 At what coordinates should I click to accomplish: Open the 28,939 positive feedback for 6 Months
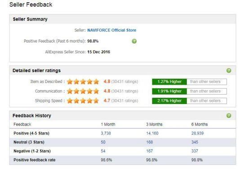point(197,133)
